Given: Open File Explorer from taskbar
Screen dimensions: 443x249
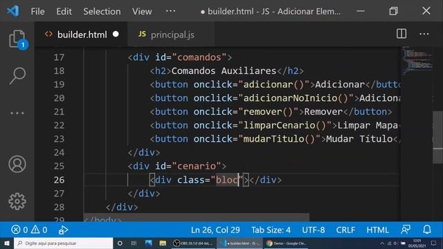Looking at the screenshot, I should [x=163, y=243].
